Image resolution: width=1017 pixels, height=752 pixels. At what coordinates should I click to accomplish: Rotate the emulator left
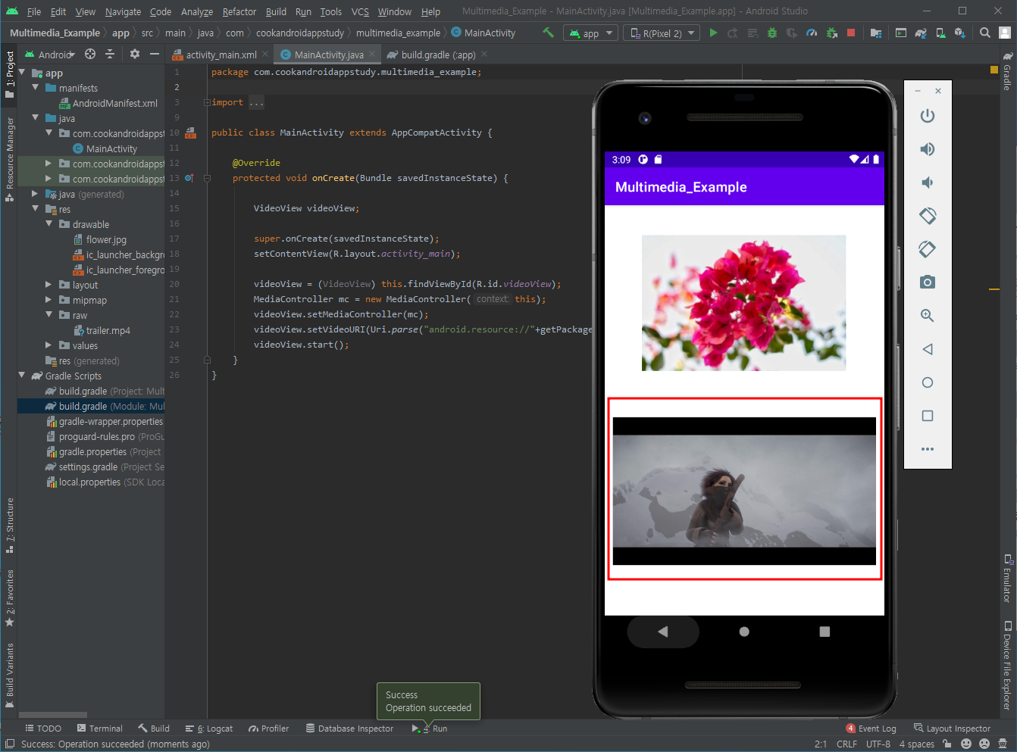(x=928, y=216)
